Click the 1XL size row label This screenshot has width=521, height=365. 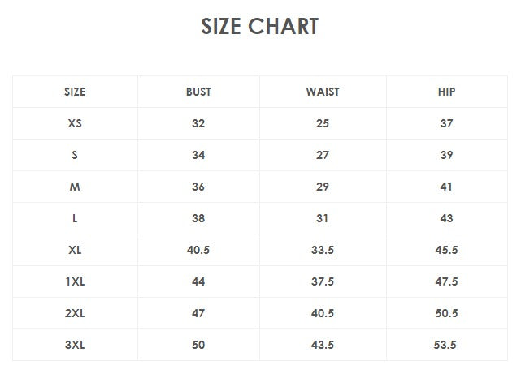75,281
